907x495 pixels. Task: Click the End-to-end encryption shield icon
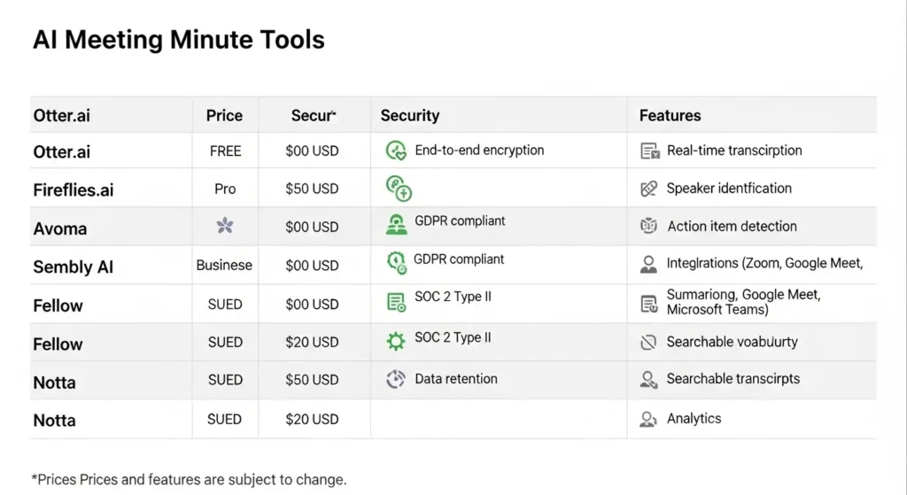396,151
